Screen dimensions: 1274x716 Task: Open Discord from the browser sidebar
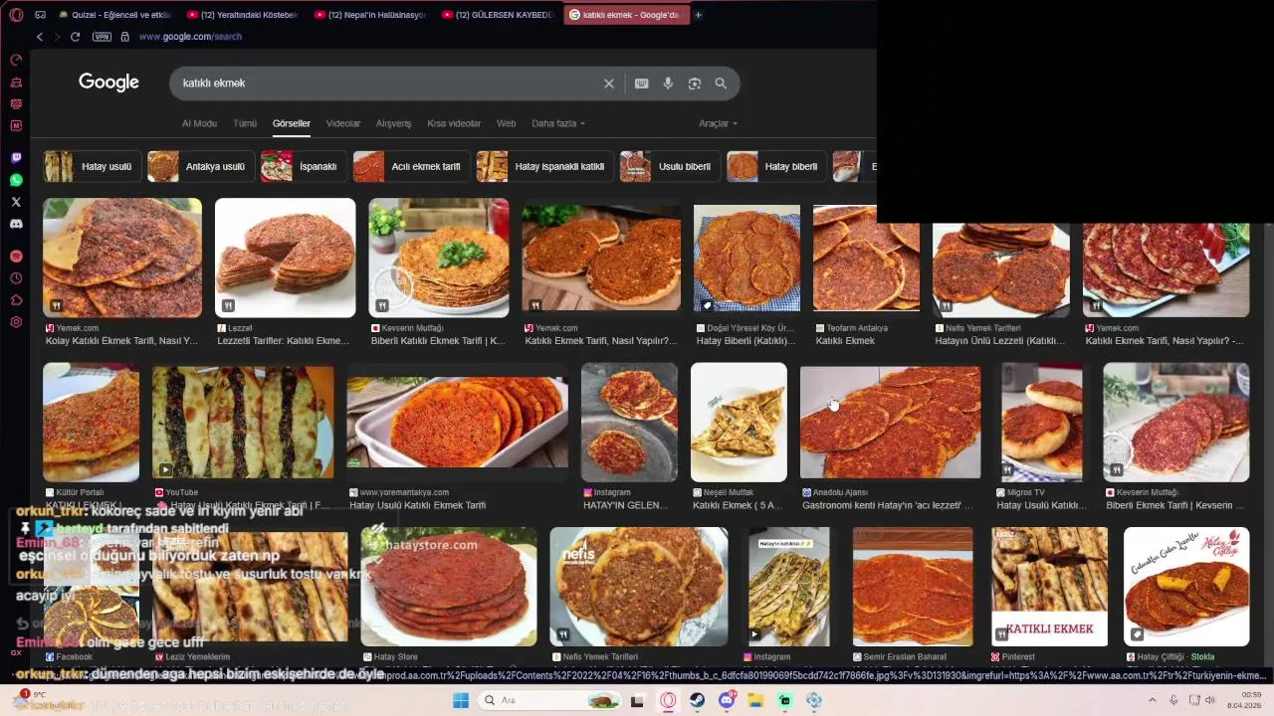(16, 224)
